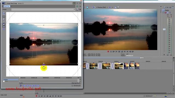
Task: Pause playback under the video preview
Action: (x=119, y=51)
